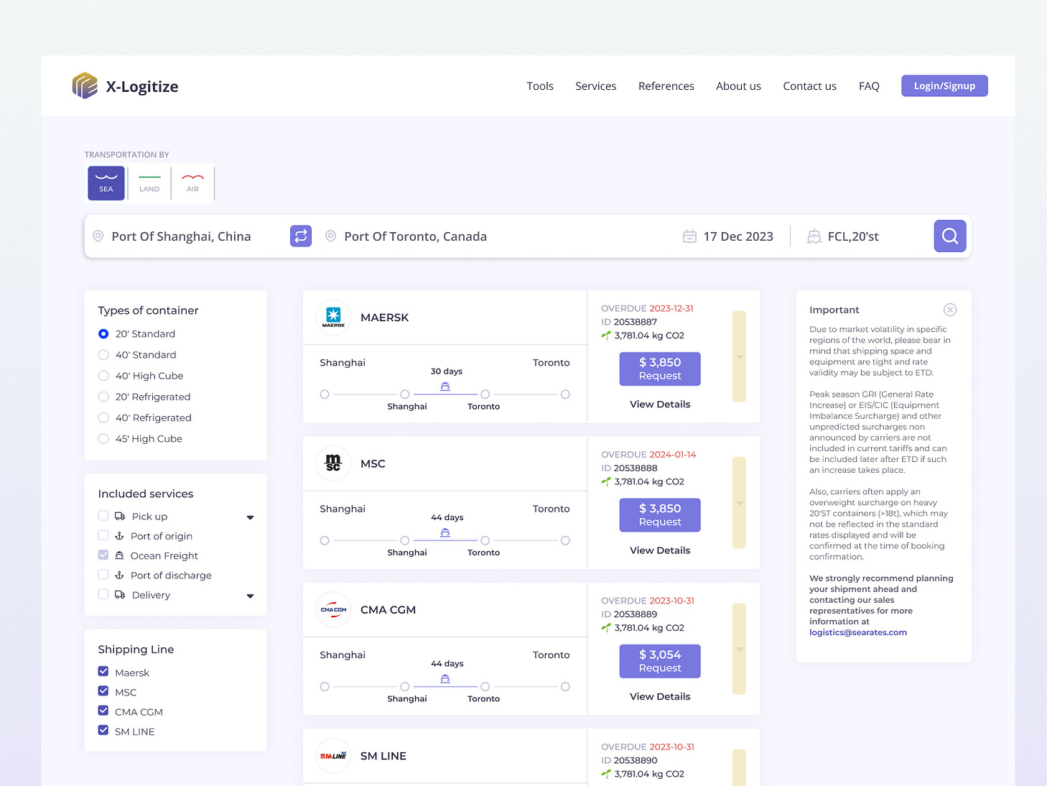1047x786 pixels.
Task: Select SEA transportation mode
Action: coord(106,182)
